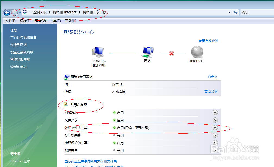This screenshot has width=274, height=167.
Task: Open 管理网络连接 task link
Action: click(x=20, y=59)
